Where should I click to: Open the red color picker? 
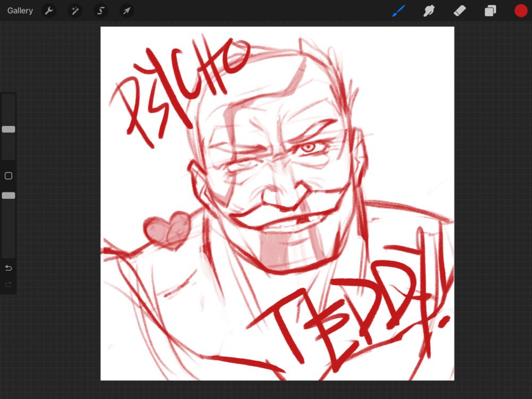pos(521,11)
